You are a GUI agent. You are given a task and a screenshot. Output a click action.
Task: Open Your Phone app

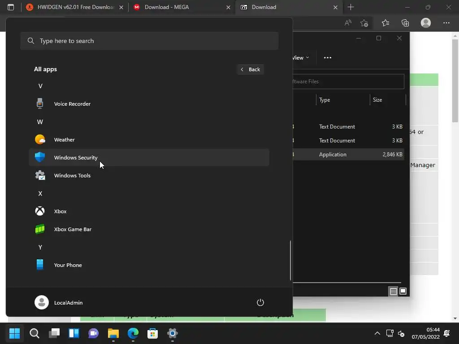[149, 265]
